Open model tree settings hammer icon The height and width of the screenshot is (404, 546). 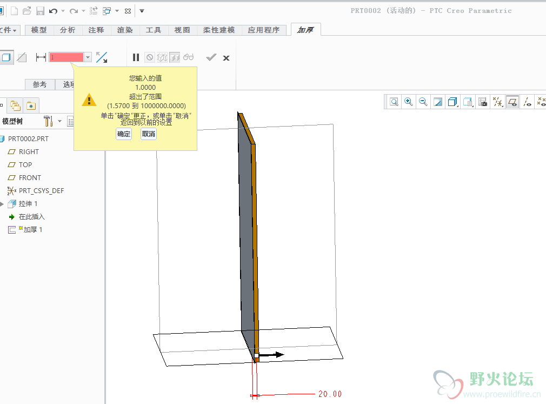click(48, 121)
